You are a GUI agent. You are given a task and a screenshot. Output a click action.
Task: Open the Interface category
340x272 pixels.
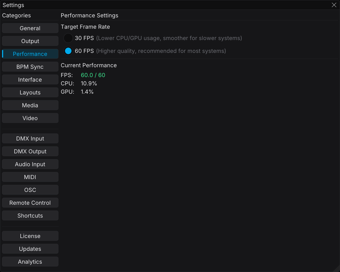pos(30,80)
